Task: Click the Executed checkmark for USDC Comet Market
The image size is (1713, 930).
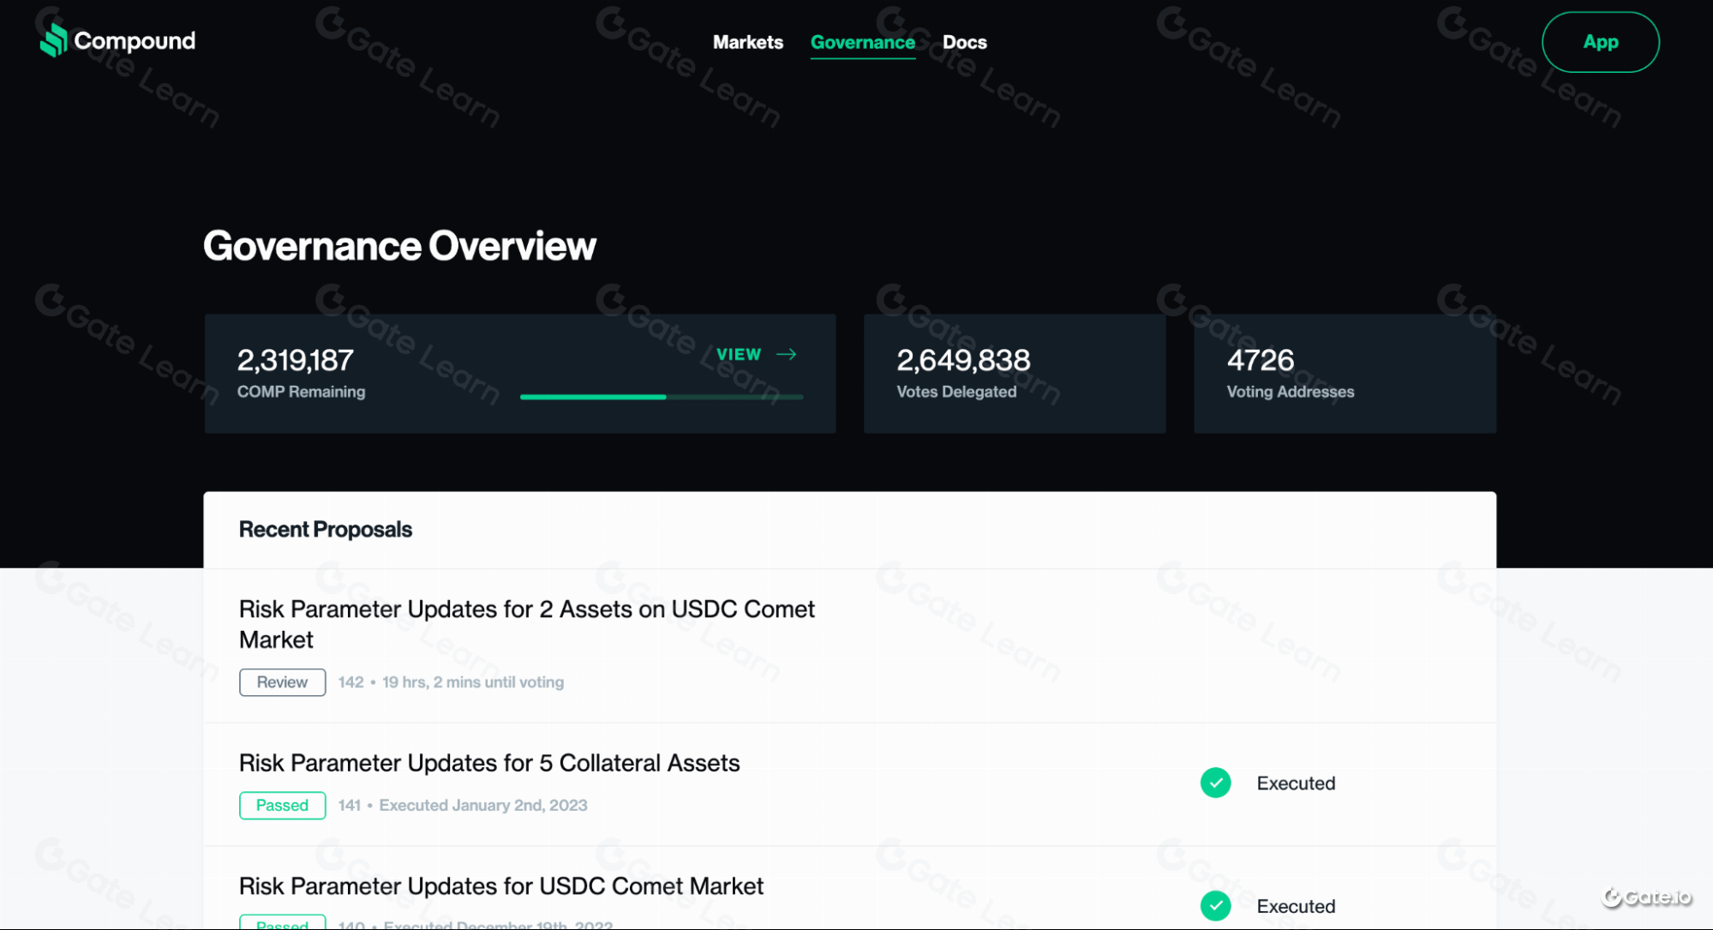Action: [x=1215, y=905]
